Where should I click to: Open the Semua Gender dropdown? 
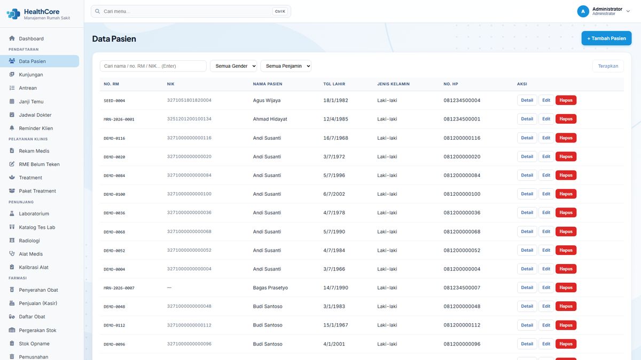[x=233, y=66]
